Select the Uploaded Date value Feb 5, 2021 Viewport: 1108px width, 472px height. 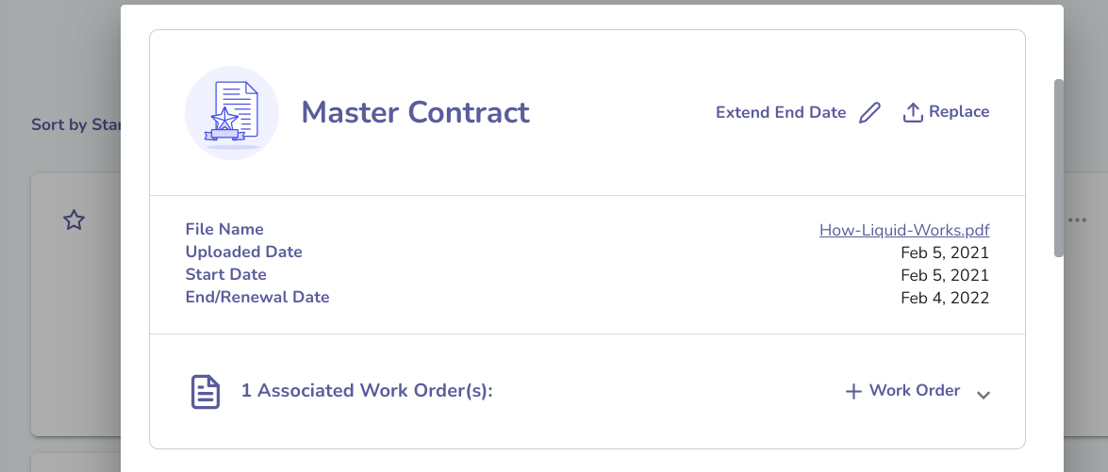pos(945,252)
